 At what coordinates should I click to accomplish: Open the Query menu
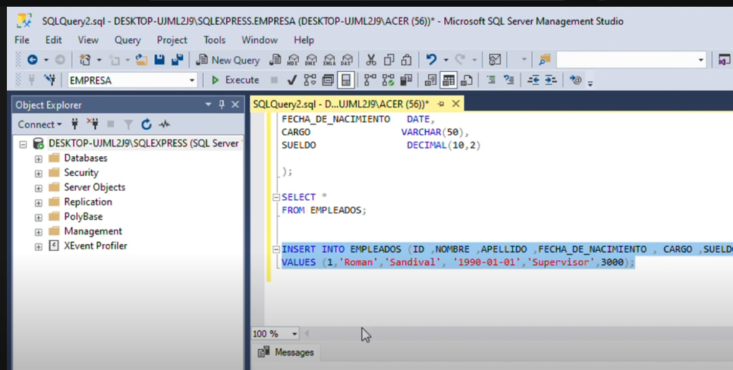tap(127, 40)
